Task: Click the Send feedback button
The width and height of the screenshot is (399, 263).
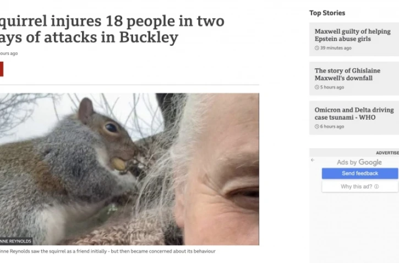Action: 360,173
